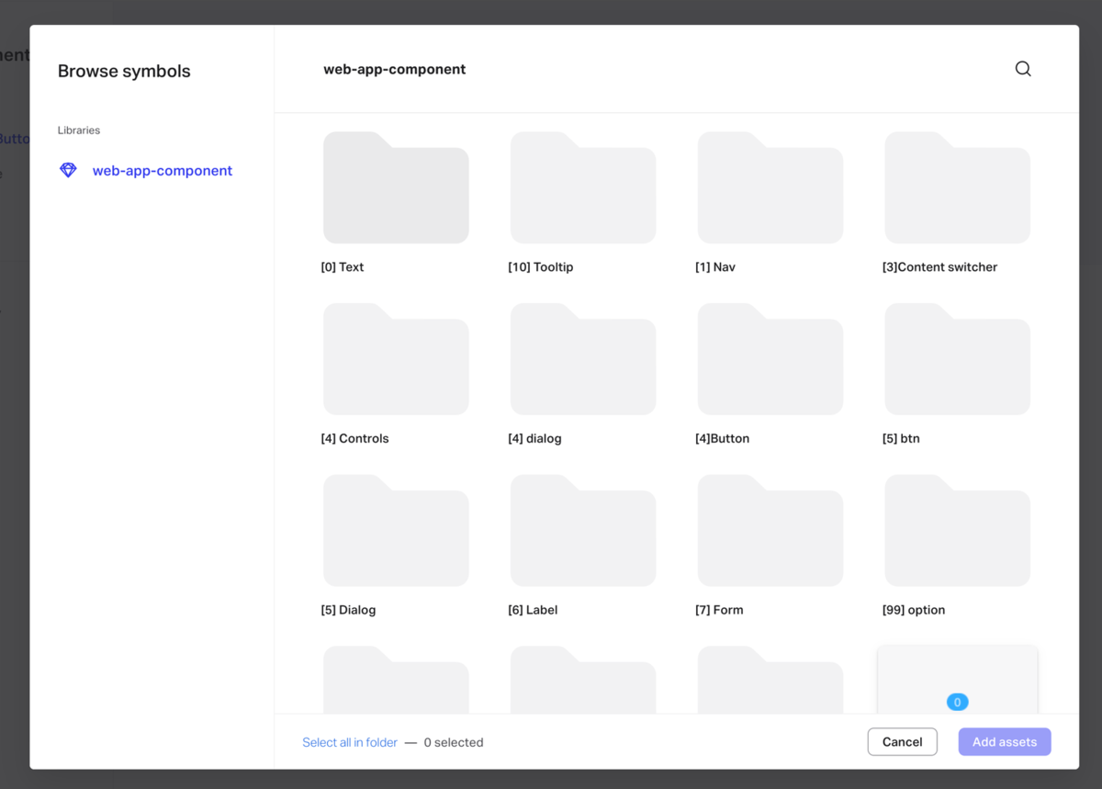Click the web-app-component header title

pyautogui.click(x=395, y=69)
